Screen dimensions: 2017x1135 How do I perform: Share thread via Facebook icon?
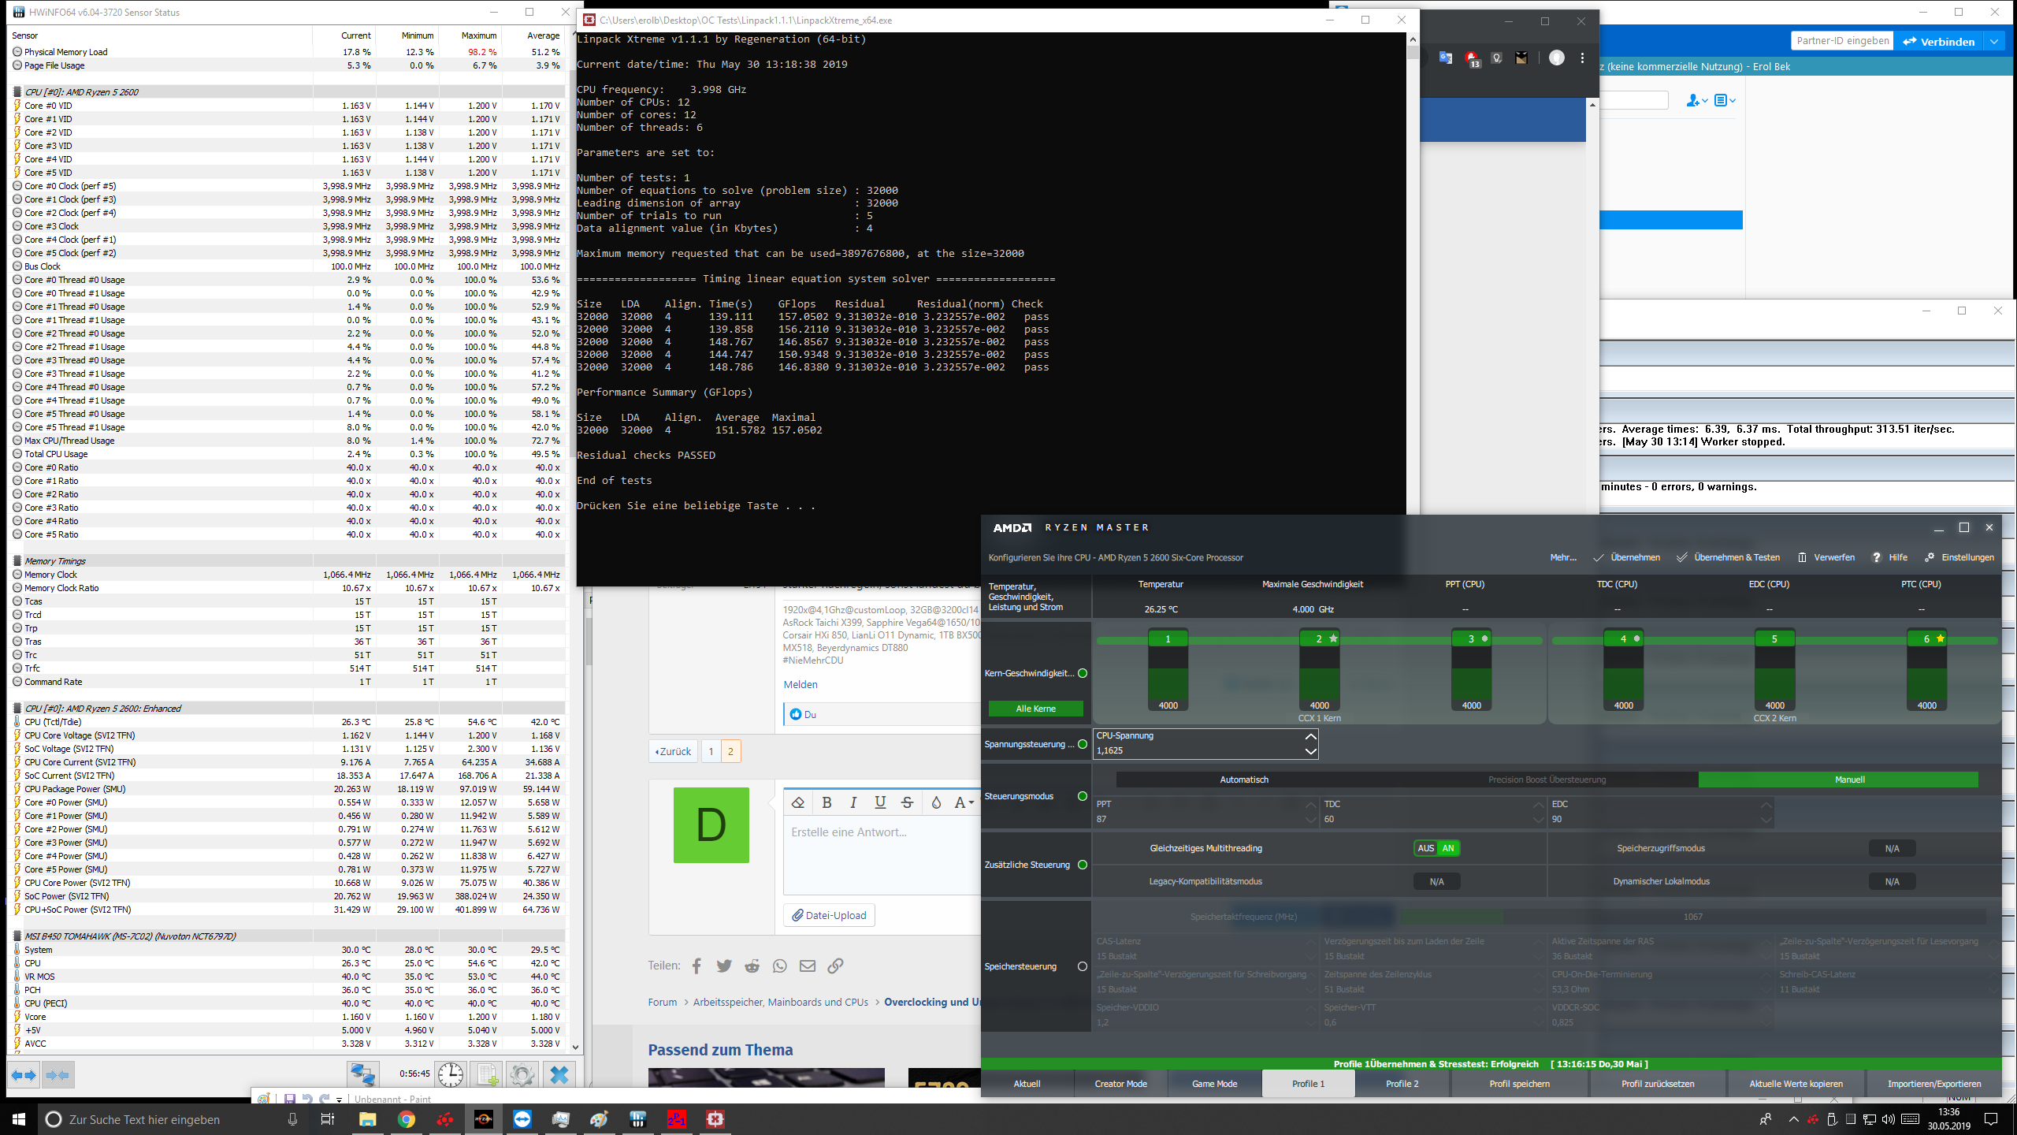tap(696, 966)
